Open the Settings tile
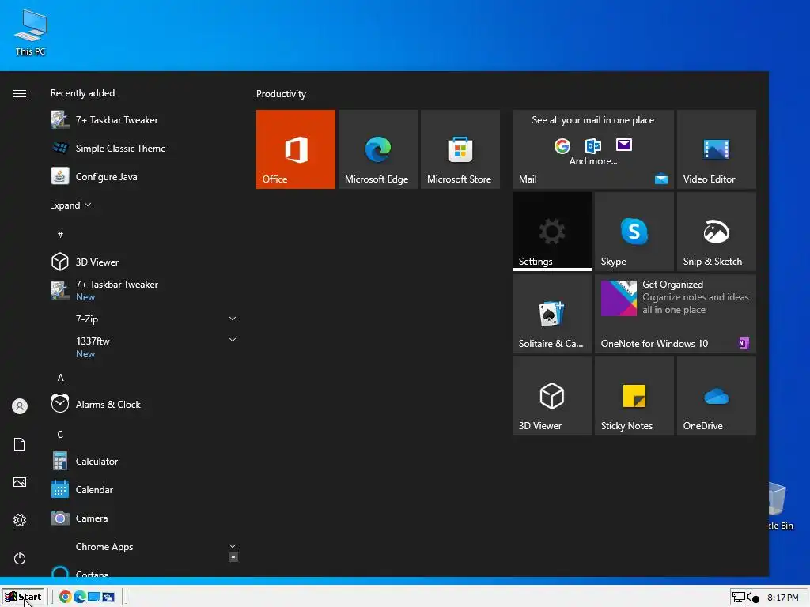The image size is (810, 607). tap(551, 232)
